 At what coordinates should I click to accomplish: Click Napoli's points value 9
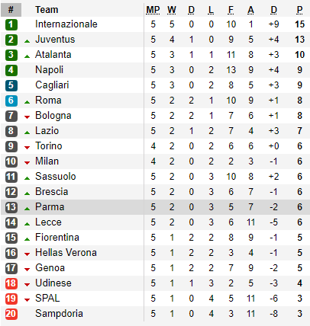pyautogui.click(x=300, y=70)
